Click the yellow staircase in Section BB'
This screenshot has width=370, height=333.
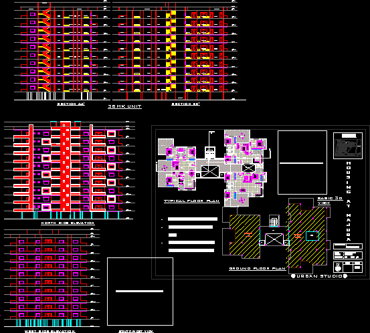[x=171, y=51]
